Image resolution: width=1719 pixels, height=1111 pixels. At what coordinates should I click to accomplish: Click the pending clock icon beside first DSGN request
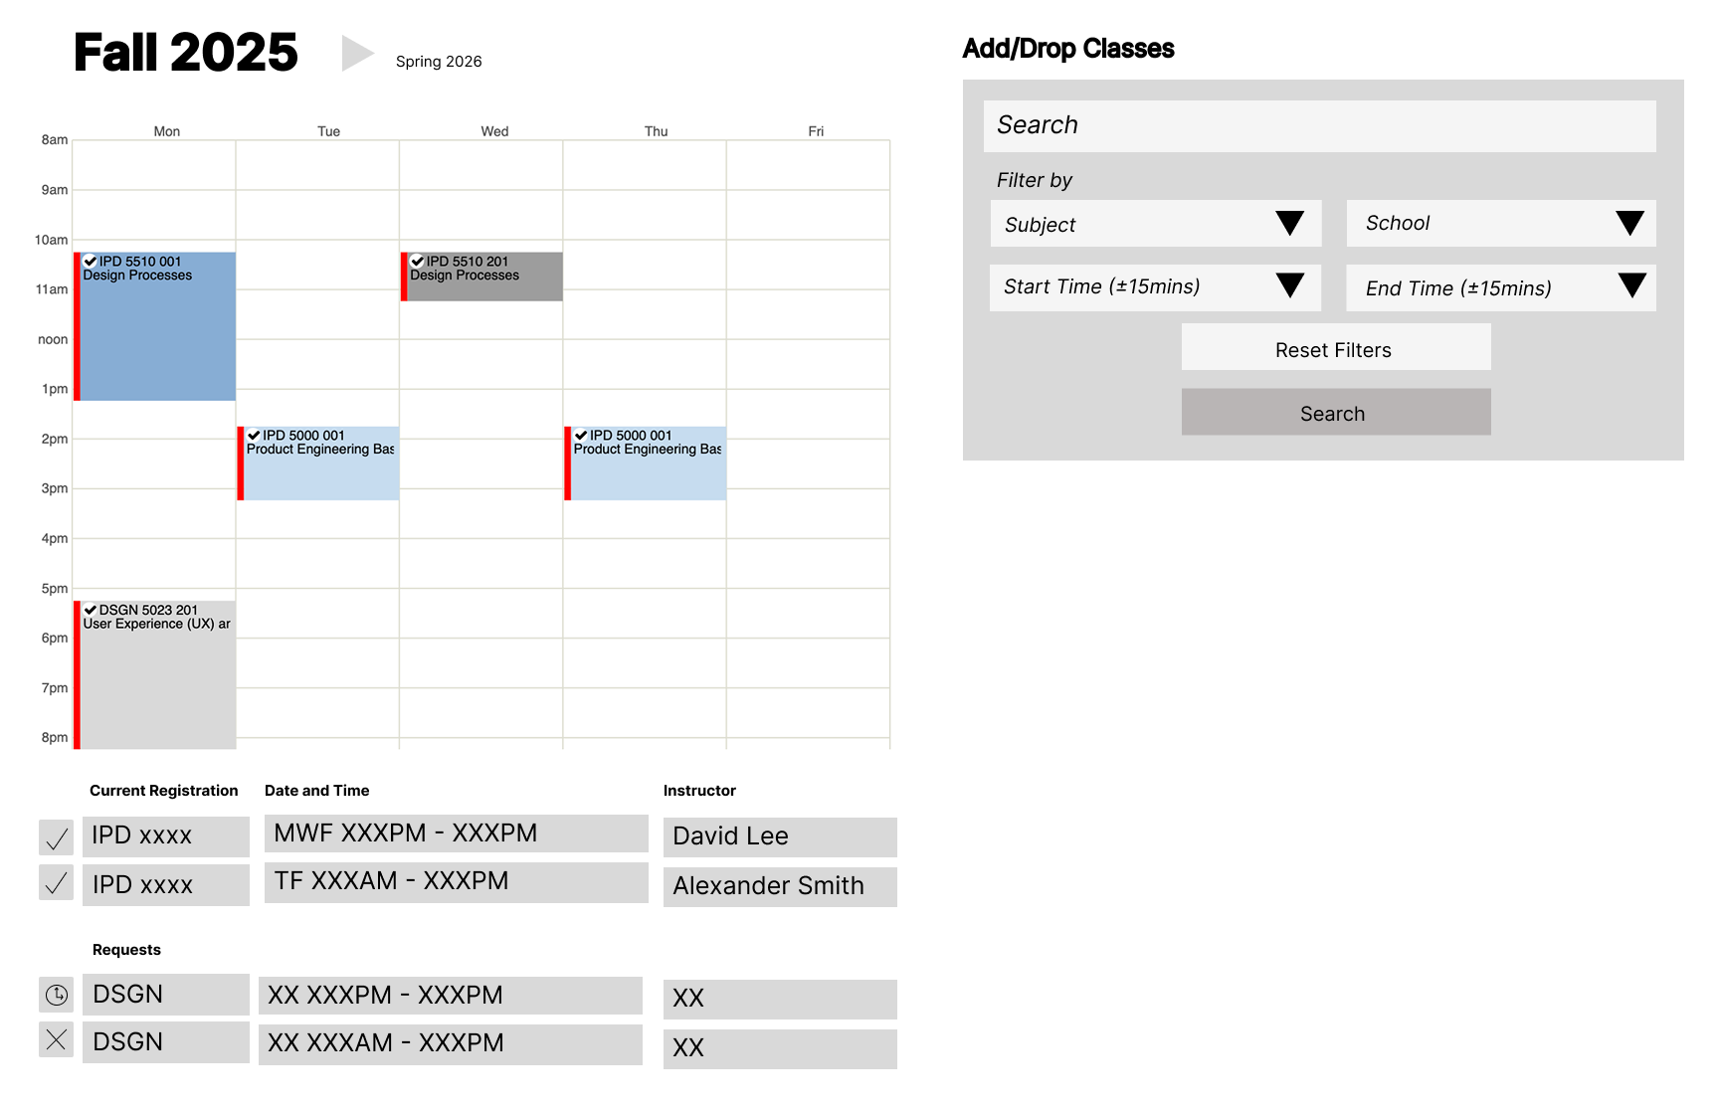[57, 994]
